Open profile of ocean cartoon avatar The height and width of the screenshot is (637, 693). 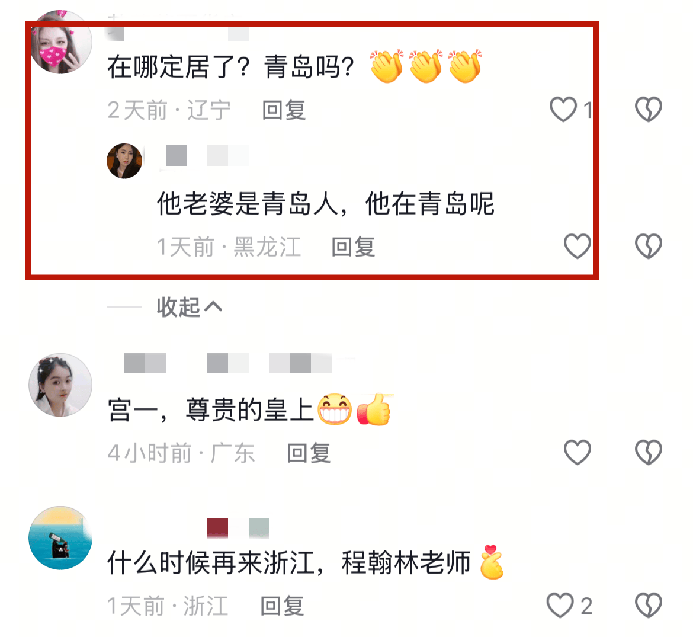point(60,538)
